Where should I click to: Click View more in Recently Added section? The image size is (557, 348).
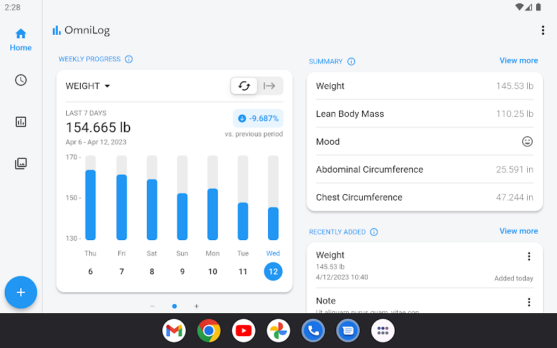pos(519,231)
